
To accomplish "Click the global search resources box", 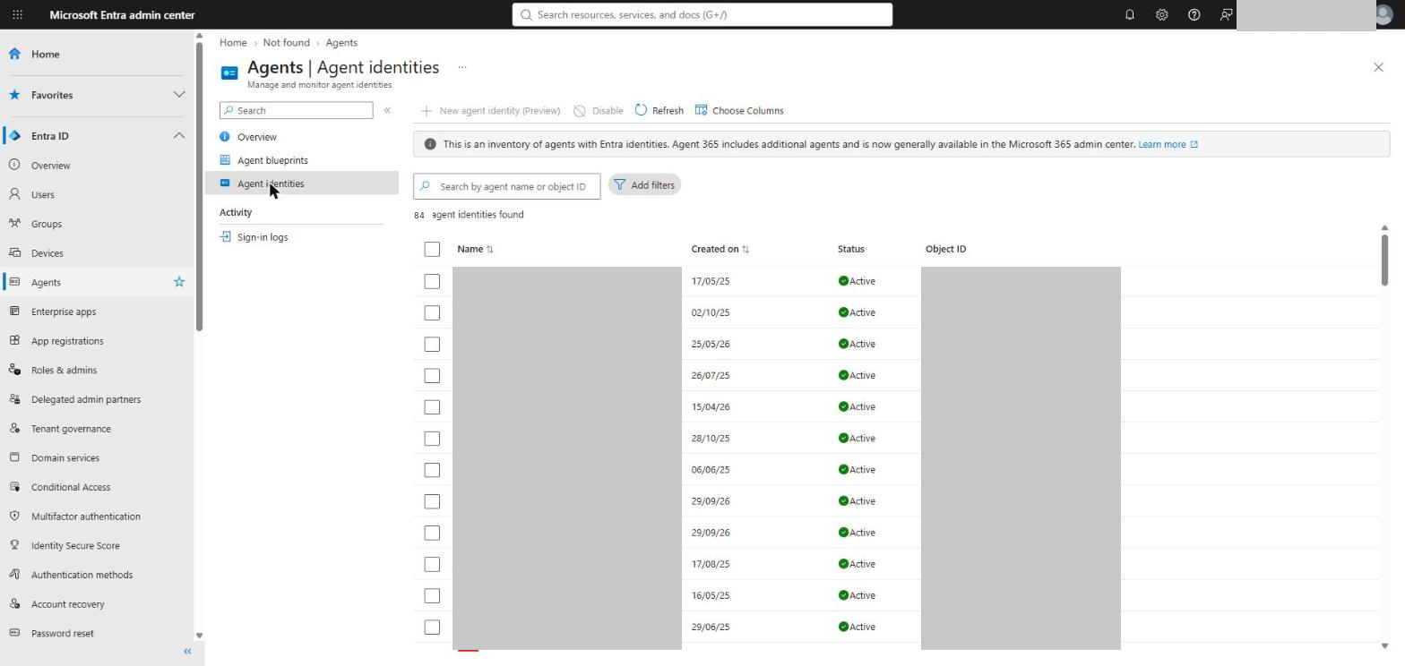I will coord(702,14).
